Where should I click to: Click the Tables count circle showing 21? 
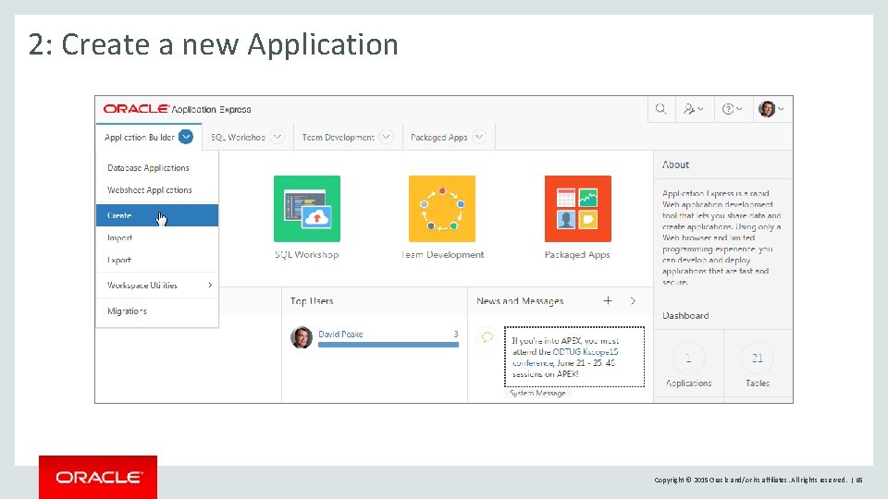click(758, 358)
